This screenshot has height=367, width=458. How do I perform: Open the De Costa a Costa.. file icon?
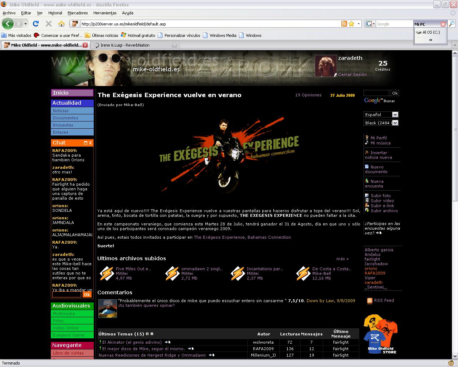(x=303, y=273)
